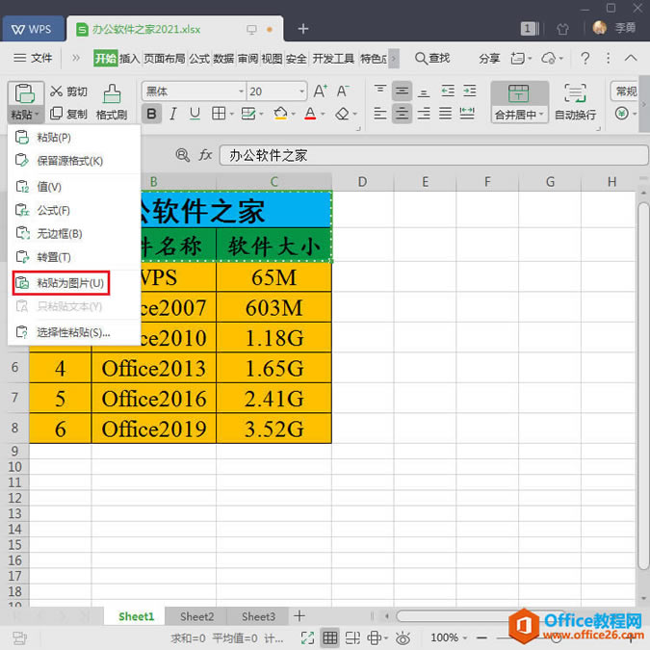650x650 pixels.
Task: Open font color dropdown arrow
Action: [323, 114]
